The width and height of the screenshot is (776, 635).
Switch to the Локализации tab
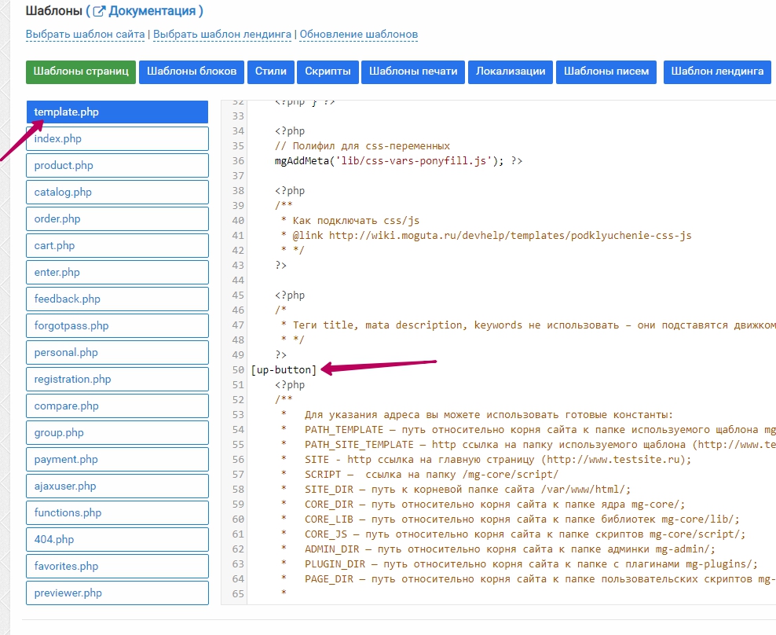(x=511, y=72)
